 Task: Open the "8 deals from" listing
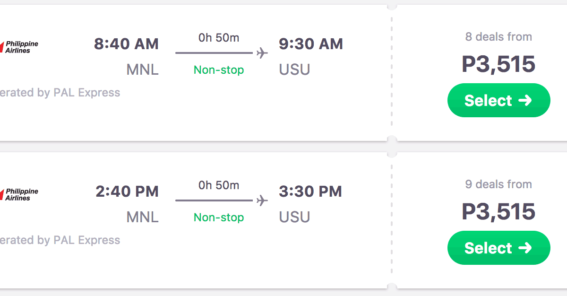coord(498,37)
